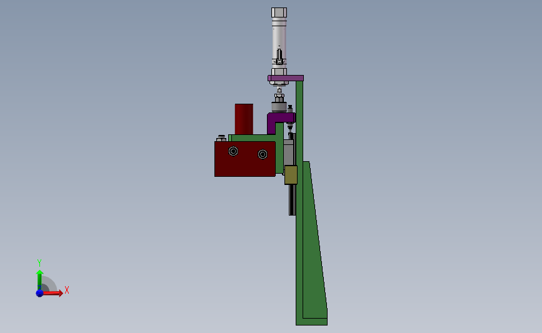Select the green triangular support rib

[x=314, y=242]
